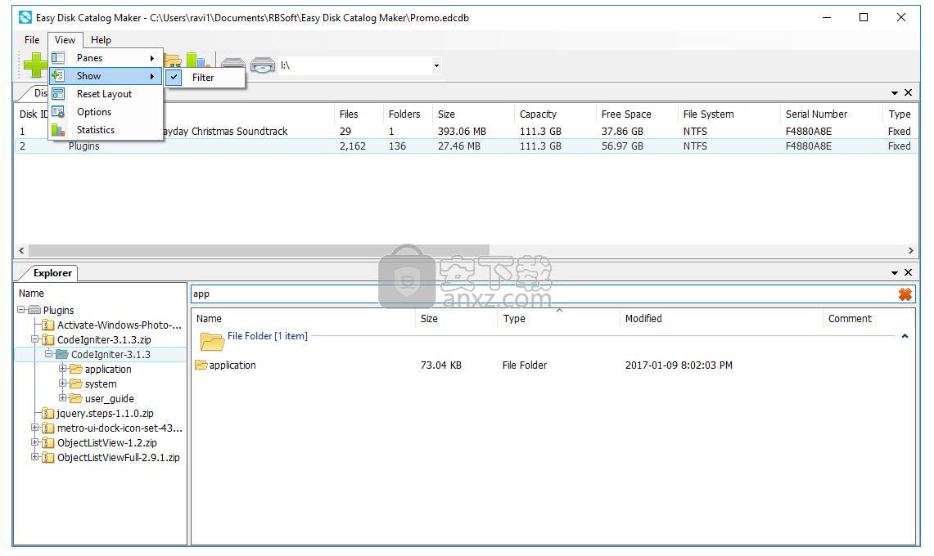This screenshot has height=556, width=934.
Task: Open Options from the View menu
Action: (x=106, y=111)
